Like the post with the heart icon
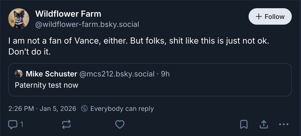This screenshot has width=301, height=136. point(120,124)
